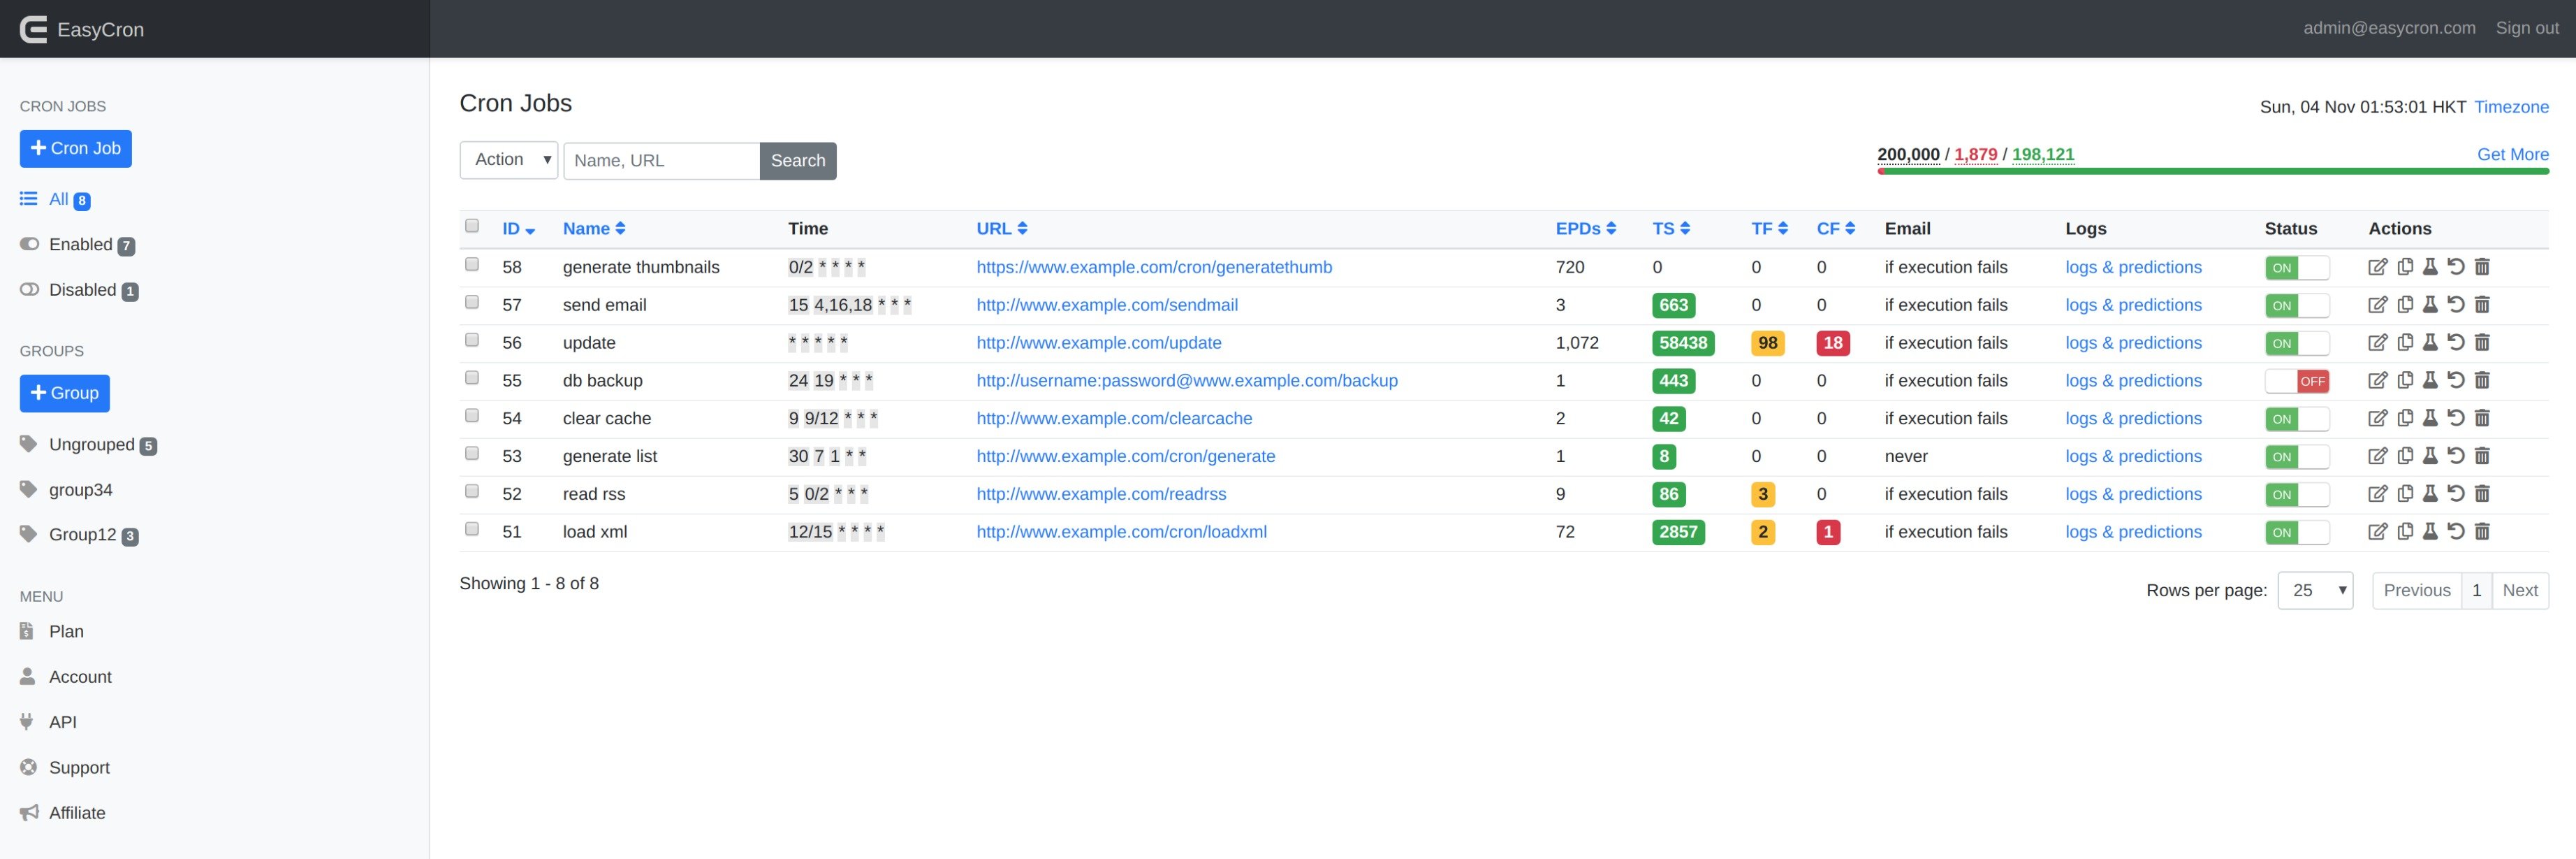Edit the update cron job
Viewport: 2576px width, 859px height.
(x=2377, y=342)
